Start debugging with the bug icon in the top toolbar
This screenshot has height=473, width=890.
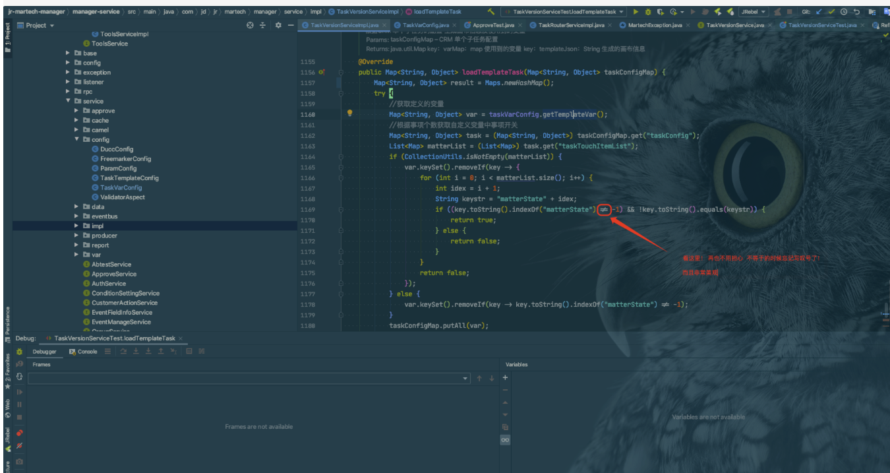pos(648,12)
